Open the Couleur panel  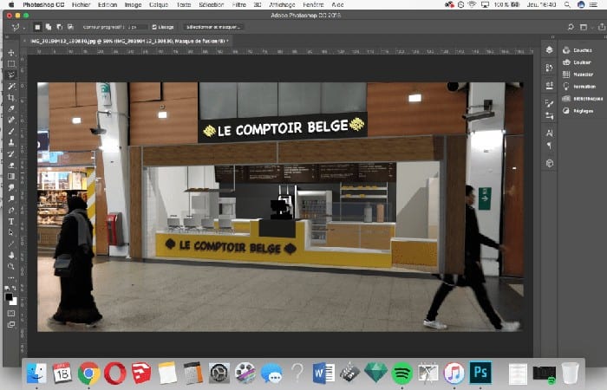coord(577,62)
